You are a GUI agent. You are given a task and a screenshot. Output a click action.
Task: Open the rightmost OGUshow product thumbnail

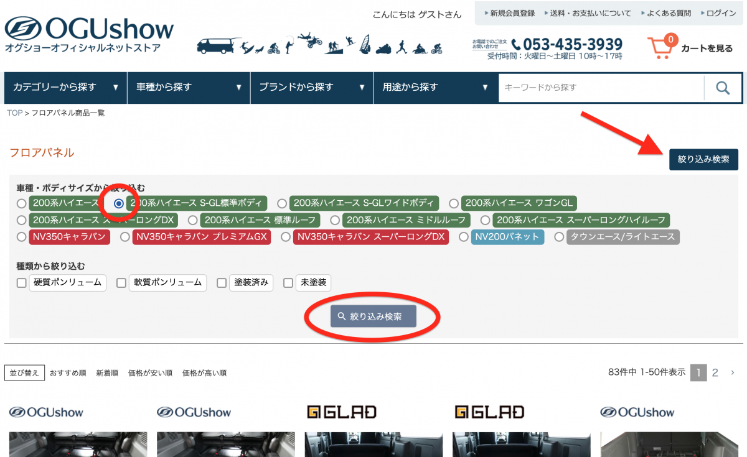point(669,445)
